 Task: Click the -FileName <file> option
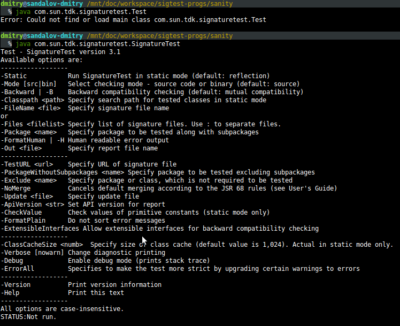[30, 108]
